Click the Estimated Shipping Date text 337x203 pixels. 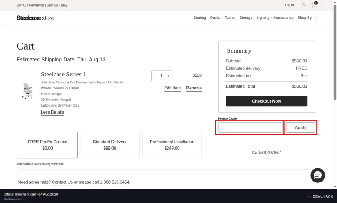(61, 60)
